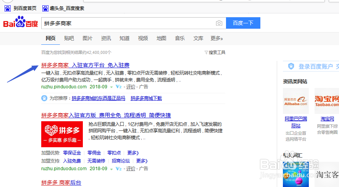
Task: Select the 网页 tab
Action: (x=51, y=38)
